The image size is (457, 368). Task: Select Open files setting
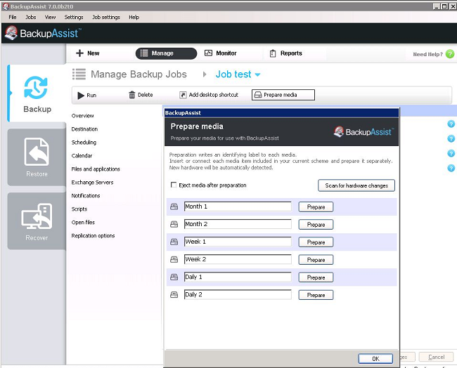83,222
